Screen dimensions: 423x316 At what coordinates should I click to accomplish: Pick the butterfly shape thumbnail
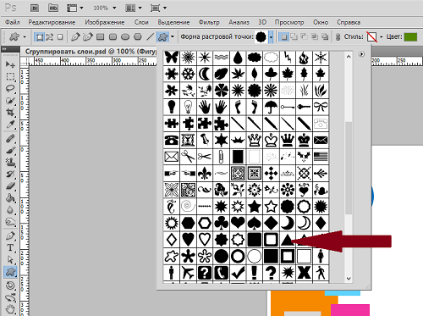(x=172, y=58)
